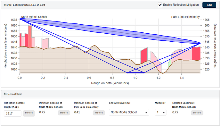Select the Park Lane Elementary chart label
Viewport: 221px width, 126px height.
(185, 17)
